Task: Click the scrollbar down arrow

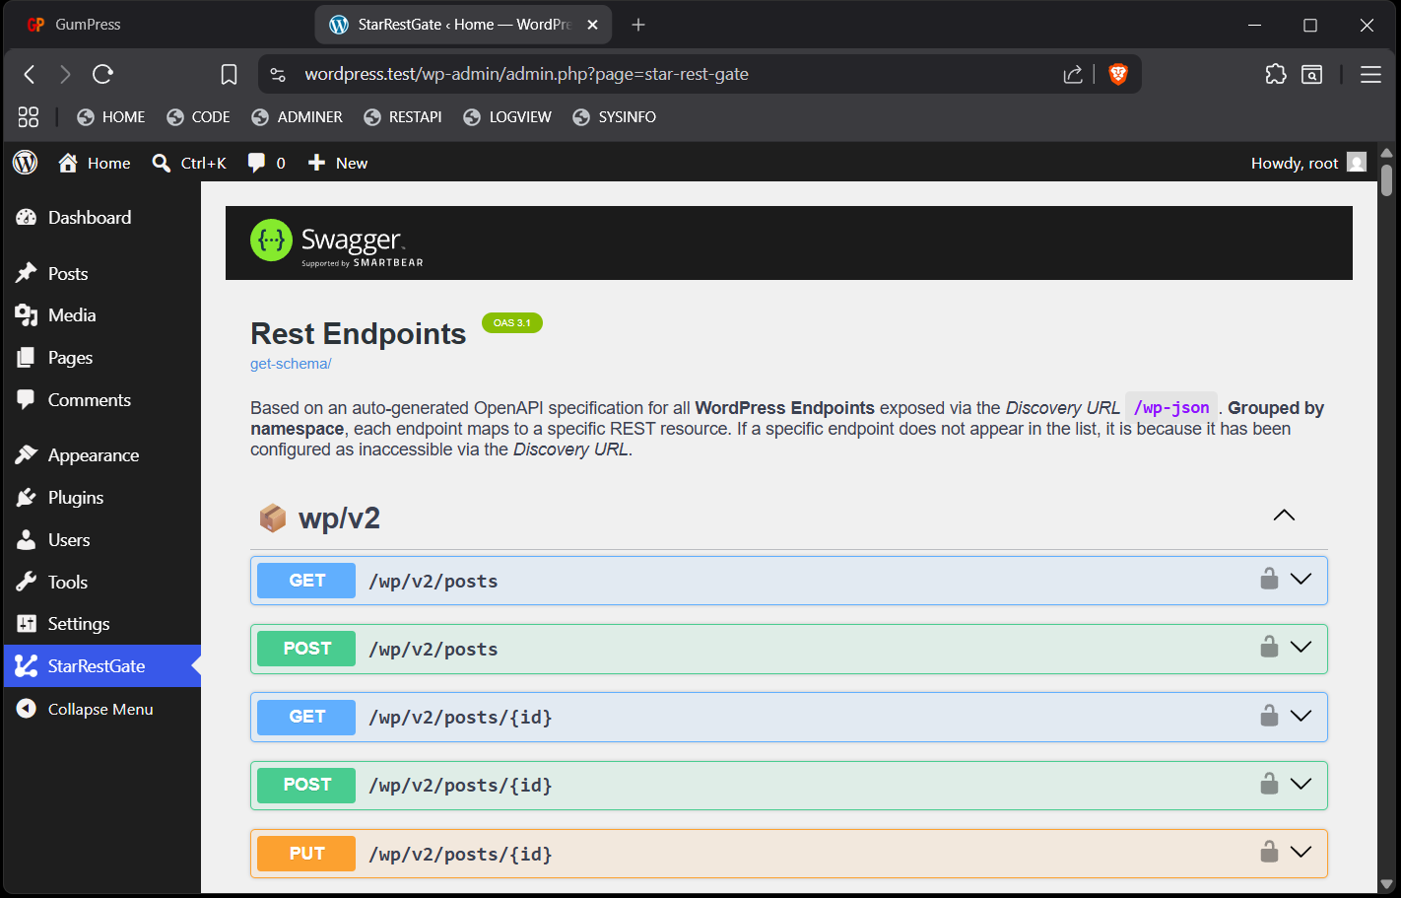Action: coord(1386,884)
